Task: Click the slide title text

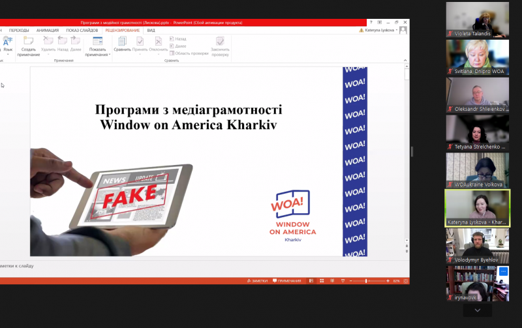Action: point(189,117)
